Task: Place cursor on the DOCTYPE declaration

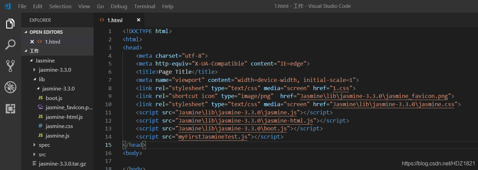Action: click(x=147, y=31)
